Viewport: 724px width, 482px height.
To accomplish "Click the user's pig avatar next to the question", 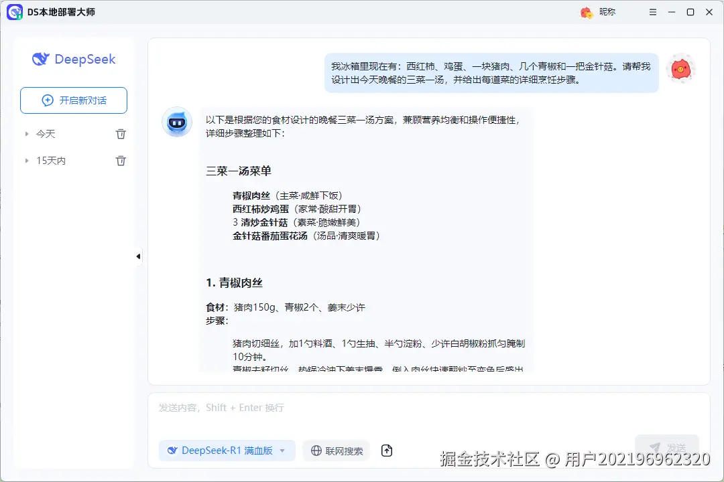I will 681,68.
